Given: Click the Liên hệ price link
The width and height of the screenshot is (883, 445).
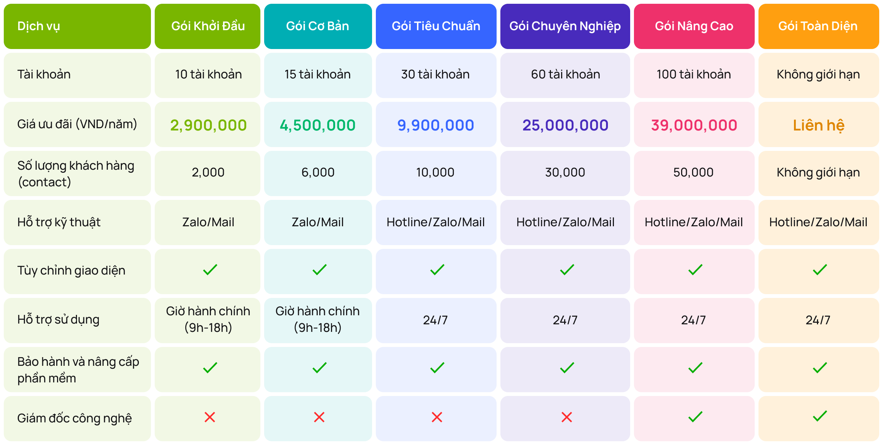Looking at the screenshot, I should coord(818,125).
